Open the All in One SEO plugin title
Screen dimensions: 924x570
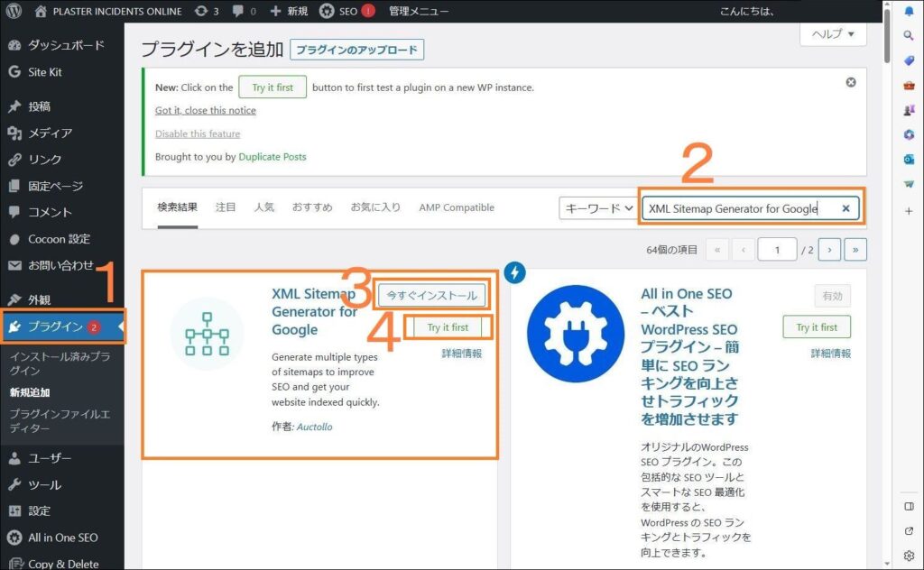pyautogui.click(x=689, y=356)
